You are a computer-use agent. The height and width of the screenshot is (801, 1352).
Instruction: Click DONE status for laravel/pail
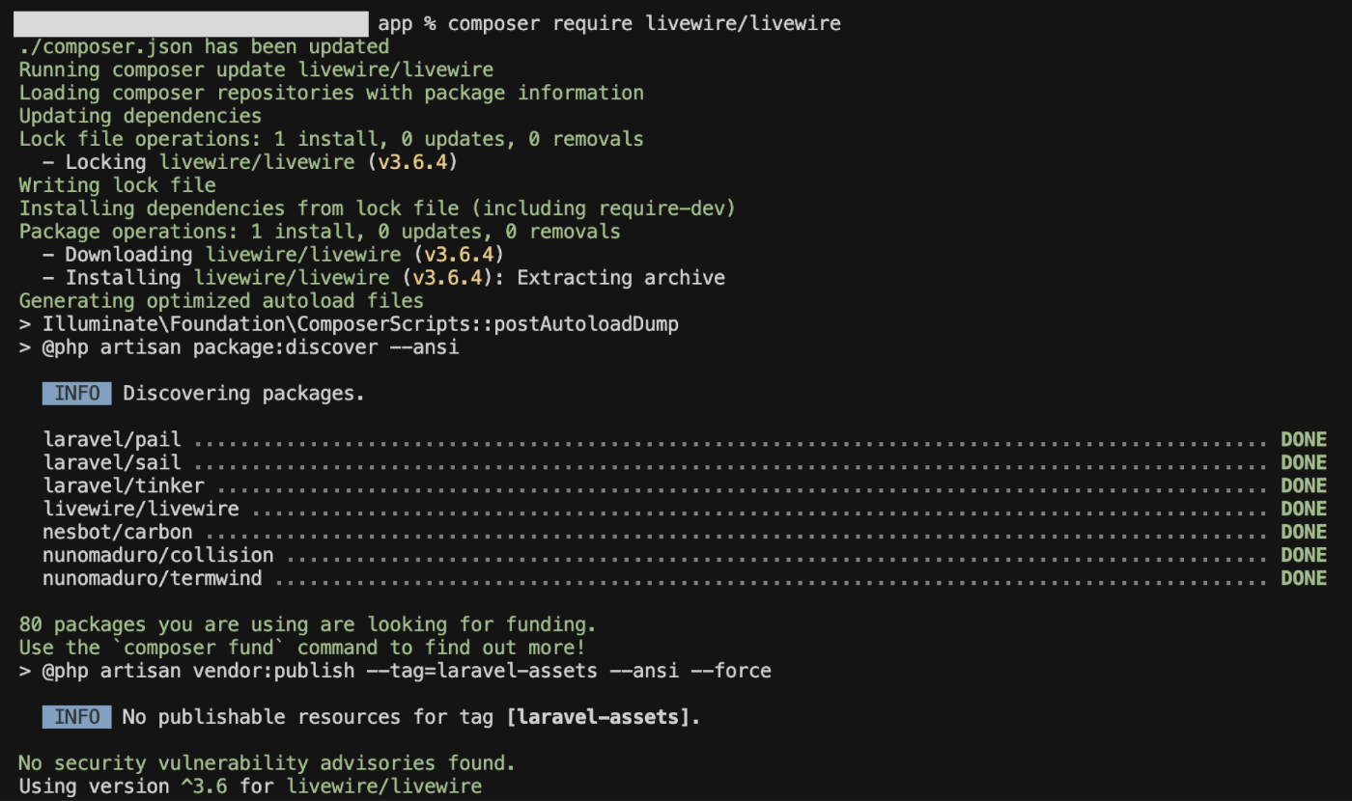[1304, 440]
